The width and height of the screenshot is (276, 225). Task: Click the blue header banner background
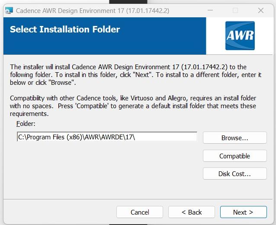164,43
